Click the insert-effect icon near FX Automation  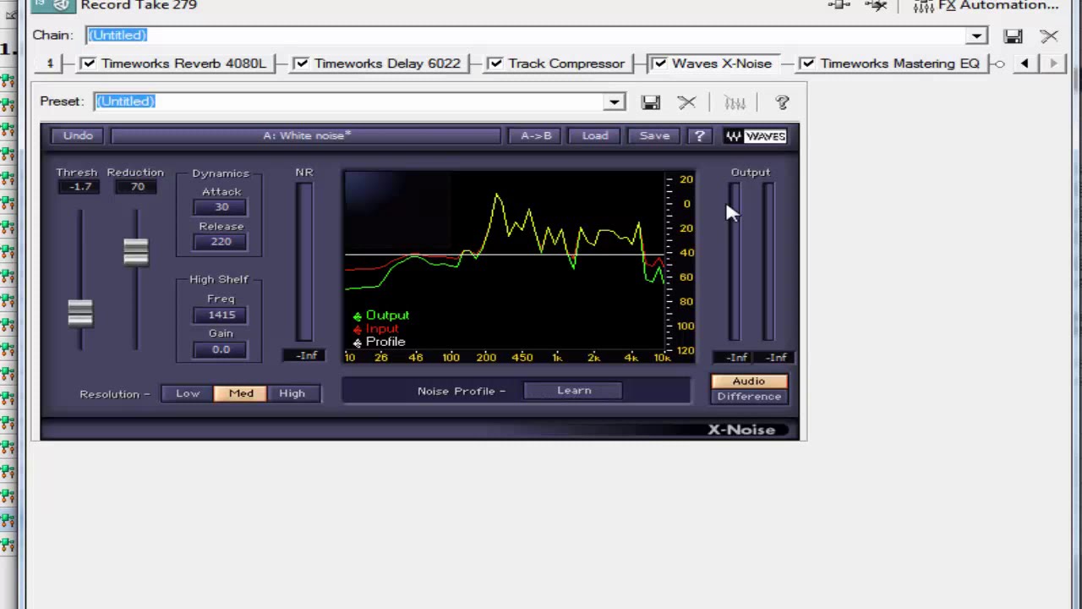pos(839,5)
